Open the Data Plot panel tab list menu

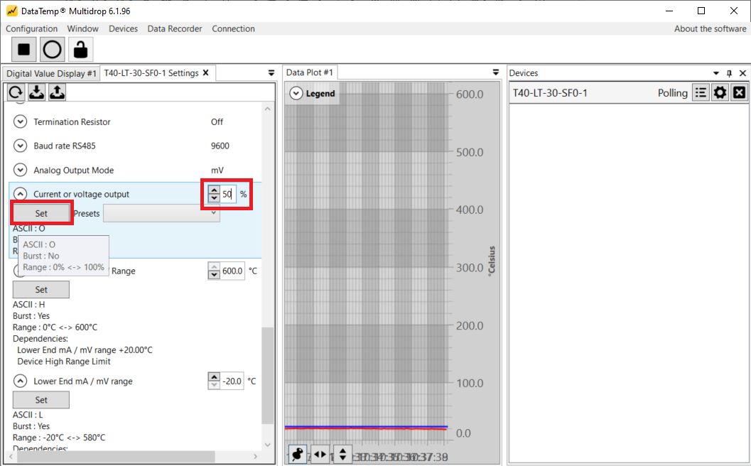click(x=496, y=72)
